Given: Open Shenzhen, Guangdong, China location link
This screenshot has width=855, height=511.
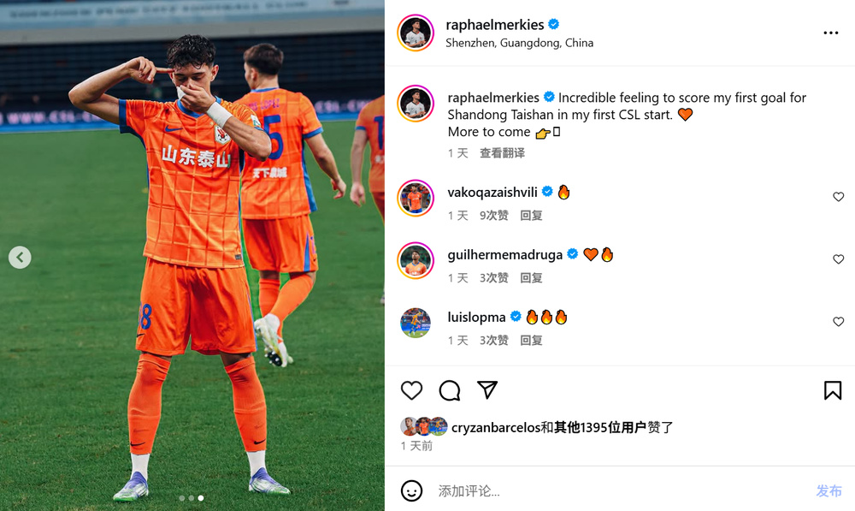Looking at the screenshot, I should pyautogui.click(x=519, y=43).
